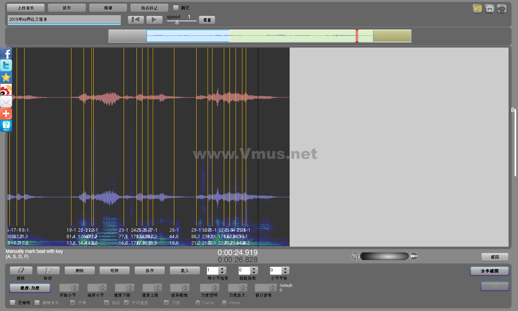The width and height of the screenshot is (518, 311).
Task: Toggle the 无响塔 checkbox
Action: tap(13, 302)
